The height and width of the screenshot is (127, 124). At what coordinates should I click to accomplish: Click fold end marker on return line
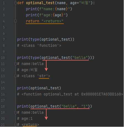(x=15, y=21)
